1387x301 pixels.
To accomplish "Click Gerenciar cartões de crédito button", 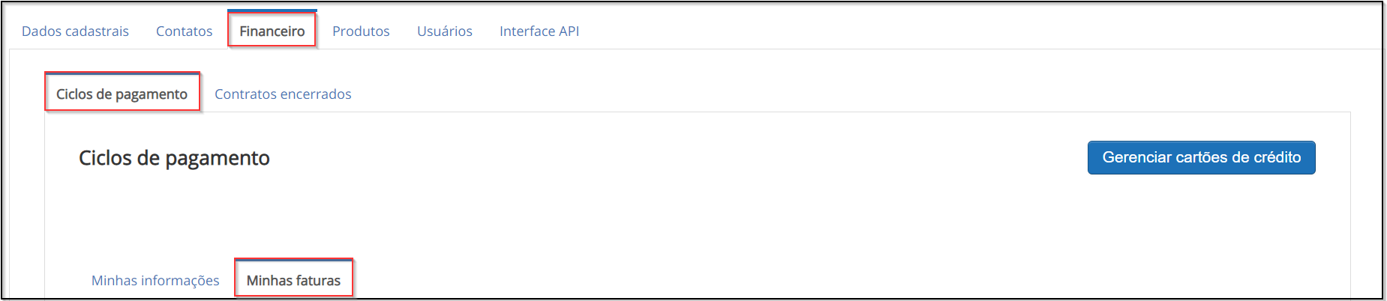I will coord(1201,157).
